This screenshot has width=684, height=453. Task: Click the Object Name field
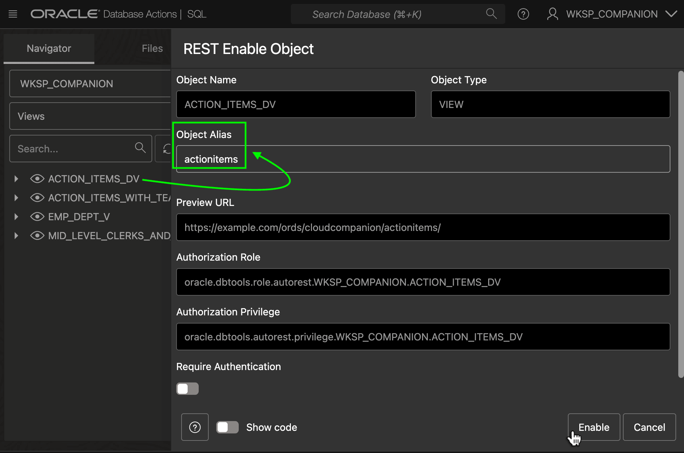(x=296, y=104)
